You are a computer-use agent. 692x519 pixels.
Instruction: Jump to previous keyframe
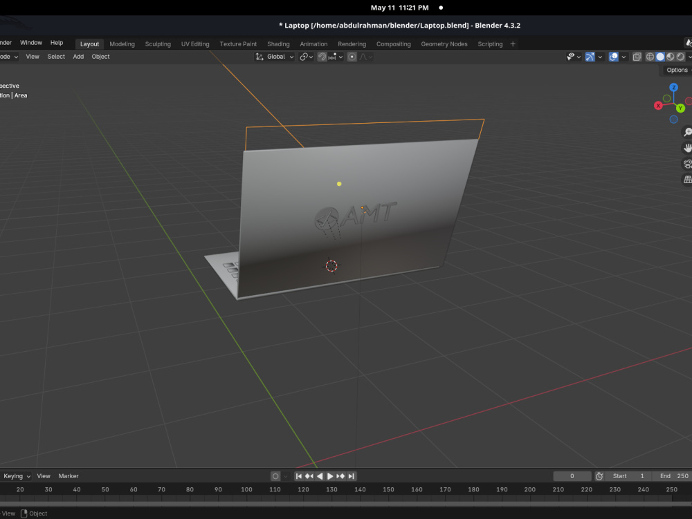click(309, 476)
